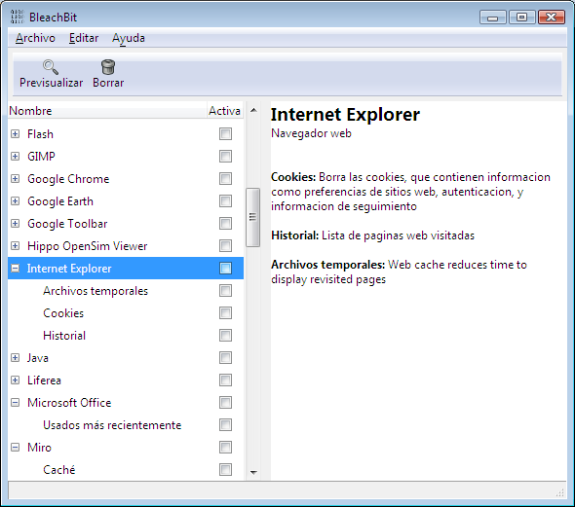Select the Microsoft Office row label
This screenshot has width=575, height=507.
(69, 403)
